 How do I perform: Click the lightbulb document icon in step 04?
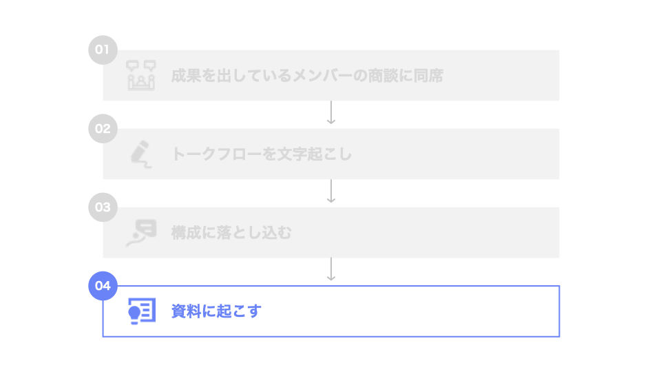(x=142, y=311)
